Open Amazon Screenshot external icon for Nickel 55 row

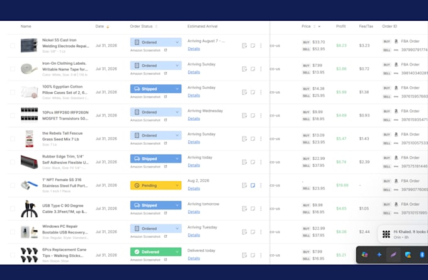coord(166,50)
